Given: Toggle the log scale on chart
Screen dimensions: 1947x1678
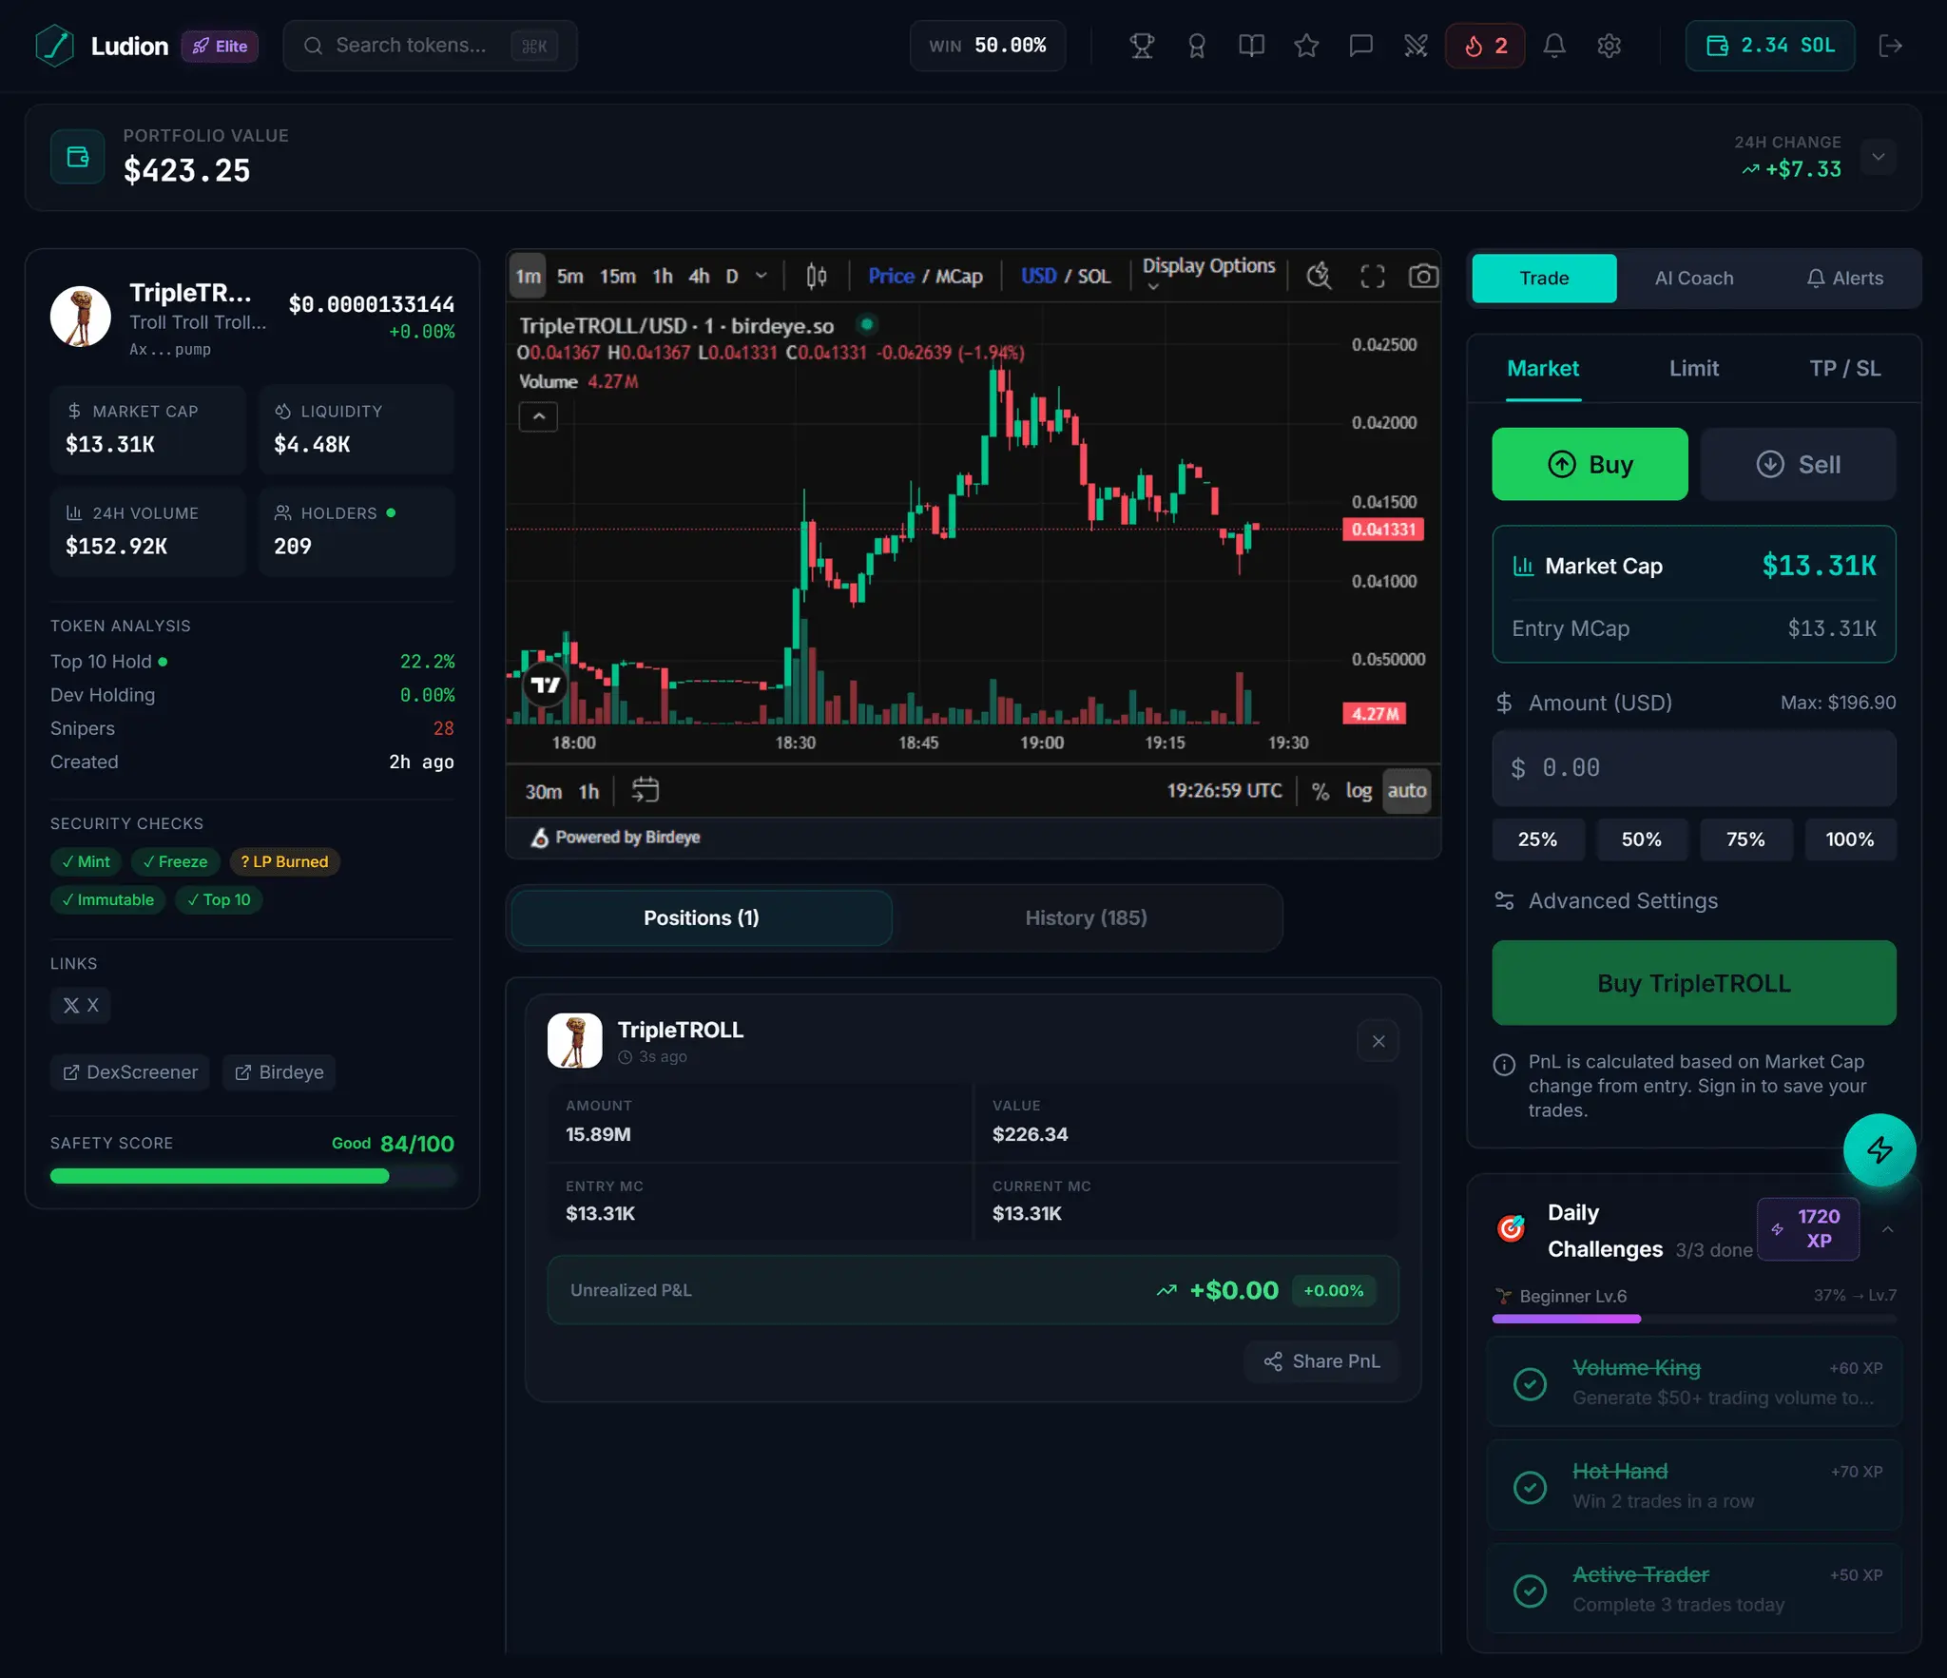Looking at the screenshot, I should (1359, 791).
